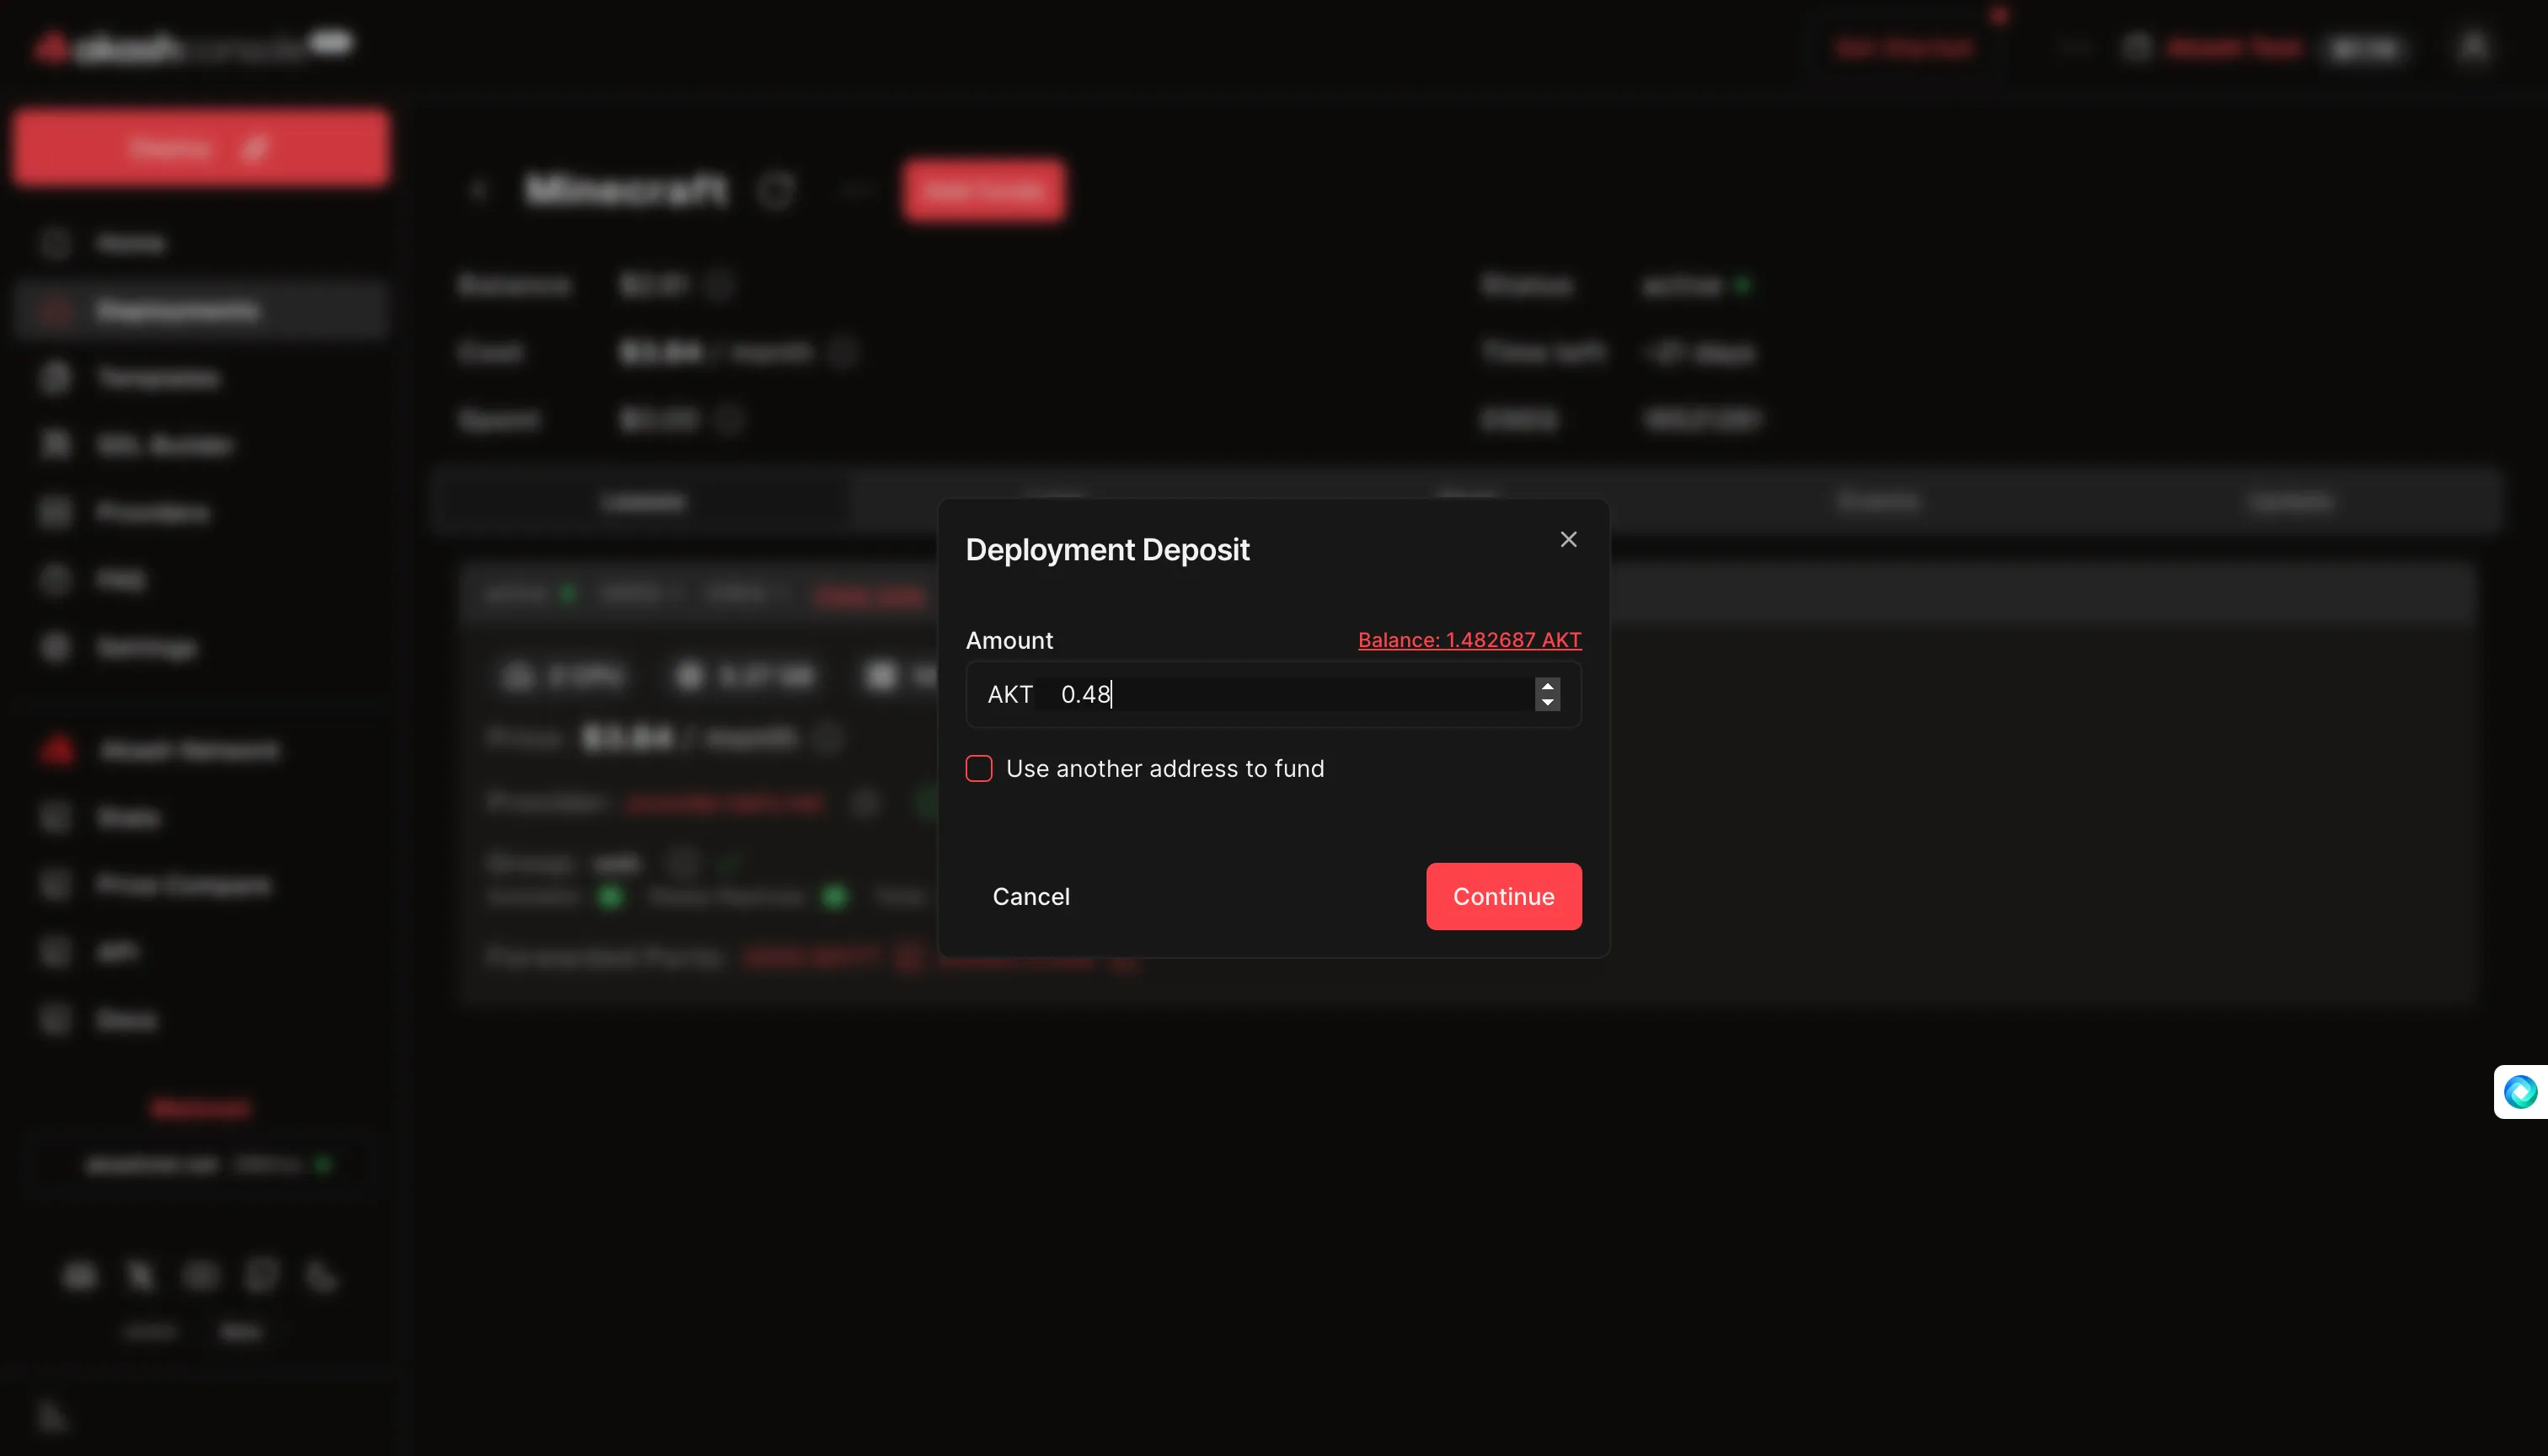Open the floating blue widget icon

2519,1091
